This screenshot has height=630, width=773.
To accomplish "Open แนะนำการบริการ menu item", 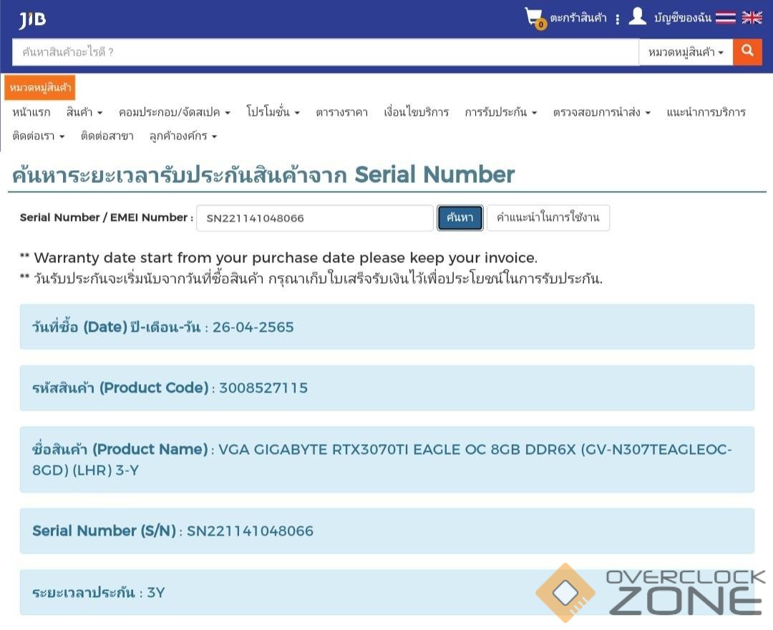I will (x=706, y=112).
